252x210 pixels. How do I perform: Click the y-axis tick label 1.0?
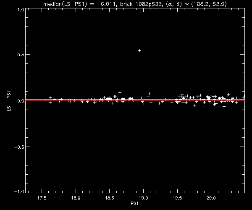pos(21,10)
